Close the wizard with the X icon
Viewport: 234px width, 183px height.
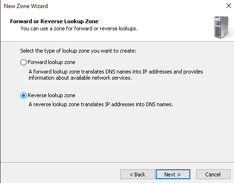229,6
